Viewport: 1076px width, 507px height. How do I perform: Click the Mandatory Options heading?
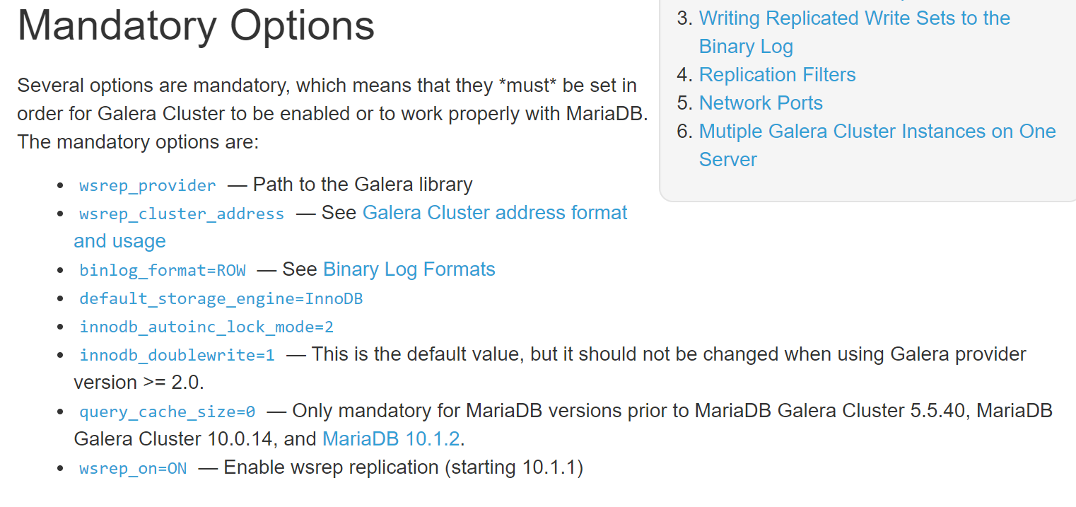point(196,25)
